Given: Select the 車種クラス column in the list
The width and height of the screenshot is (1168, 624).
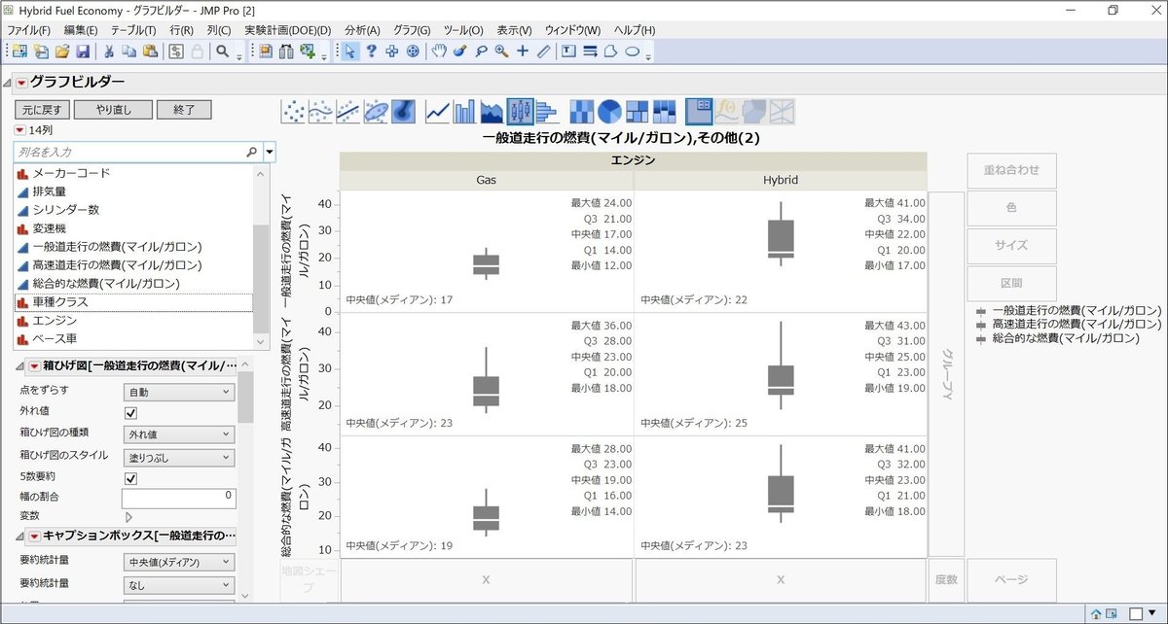Looking at the screenshot, I should pos(61,303).
